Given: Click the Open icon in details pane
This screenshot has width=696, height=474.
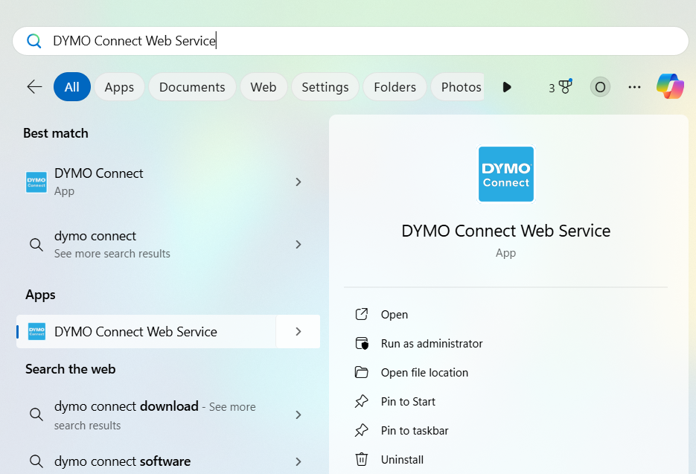Looking at the screenshot, I should click(362, 314).
